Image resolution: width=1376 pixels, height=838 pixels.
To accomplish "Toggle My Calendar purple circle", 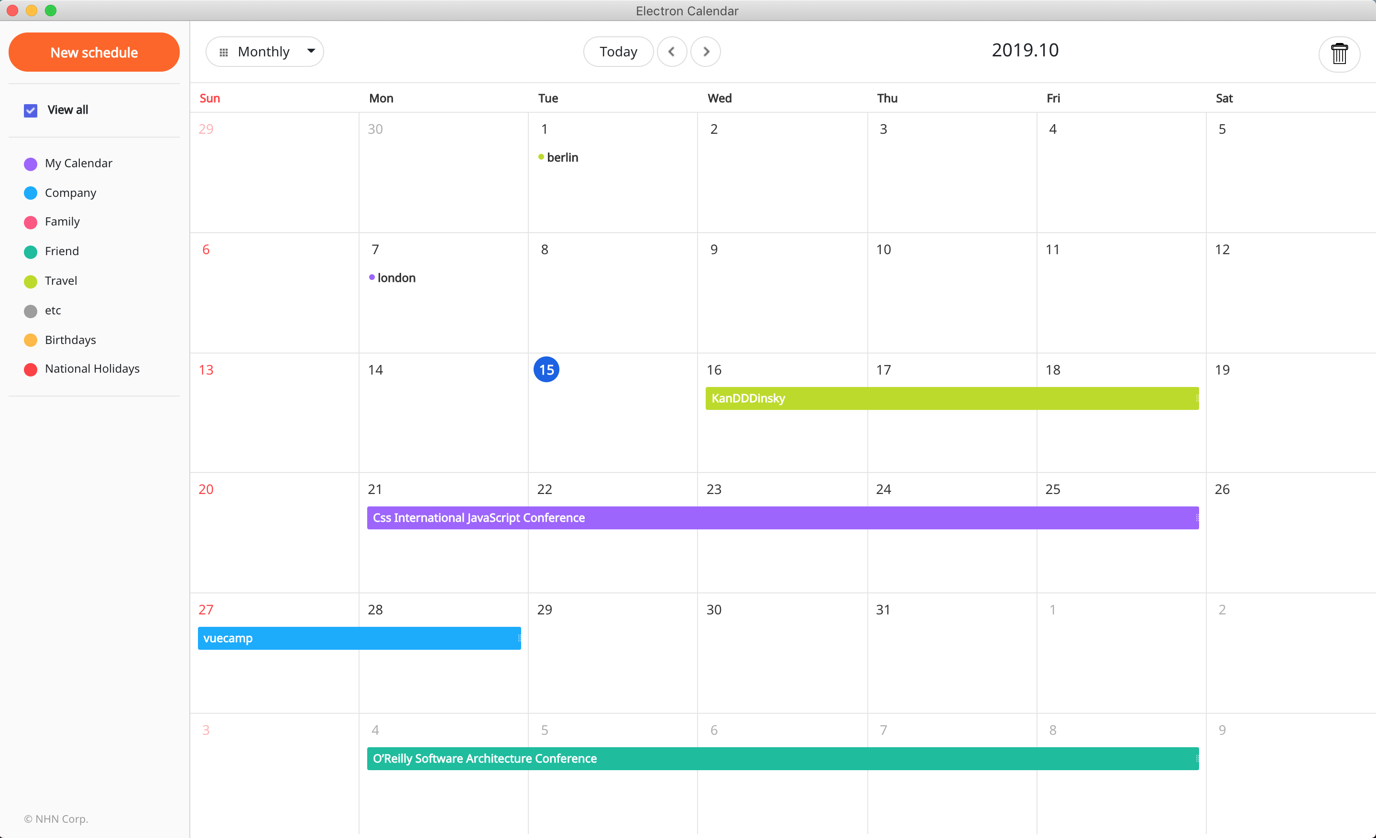I will [x=31, y=163].
